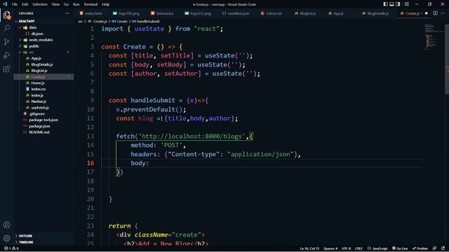Toggle the bottom panel layout icon

[x=391, y=4]
